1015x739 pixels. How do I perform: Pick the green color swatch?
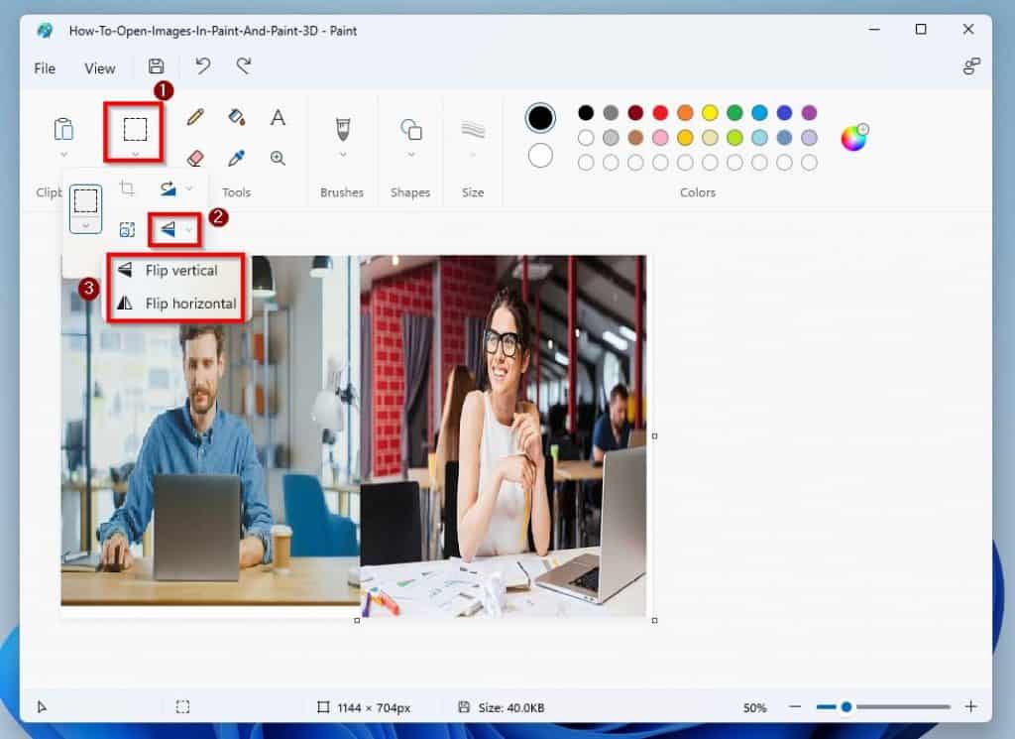pyautogui.click(x=734, y=113)
